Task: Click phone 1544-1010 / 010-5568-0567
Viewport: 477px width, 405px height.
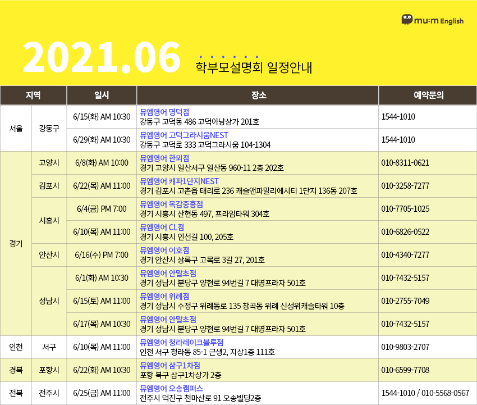Action: tap(425, 393)
